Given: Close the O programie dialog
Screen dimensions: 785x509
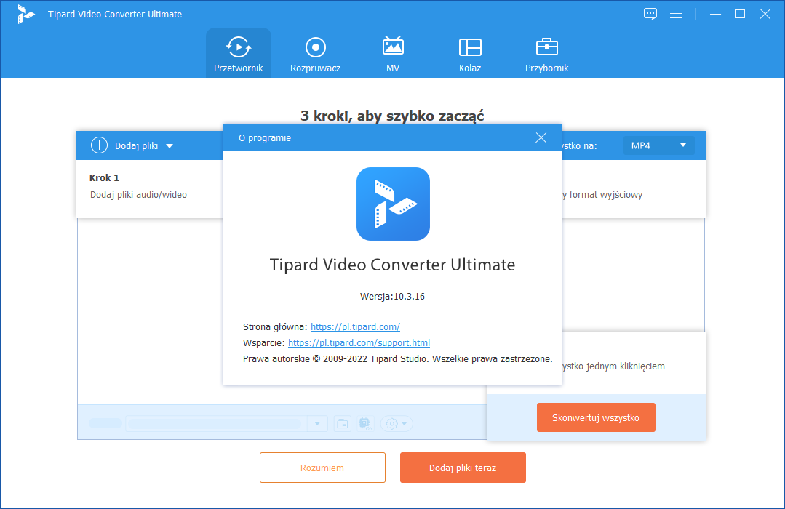Looking at the screenshot, I should (x=541, y=137).
